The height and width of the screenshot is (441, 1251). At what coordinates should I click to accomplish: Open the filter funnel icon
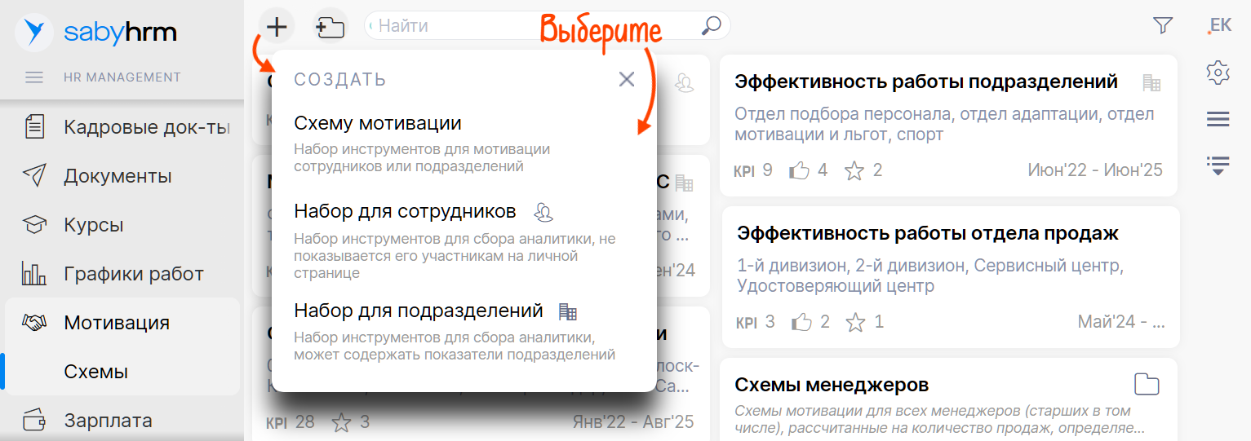(x=1163, y=26)
